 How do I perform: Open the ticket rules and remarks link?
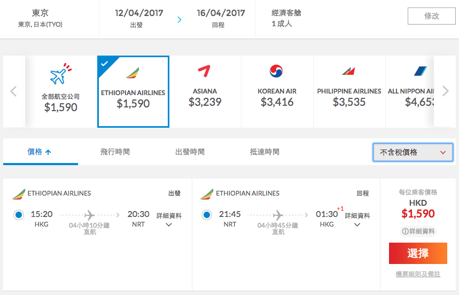coord(418,274)
